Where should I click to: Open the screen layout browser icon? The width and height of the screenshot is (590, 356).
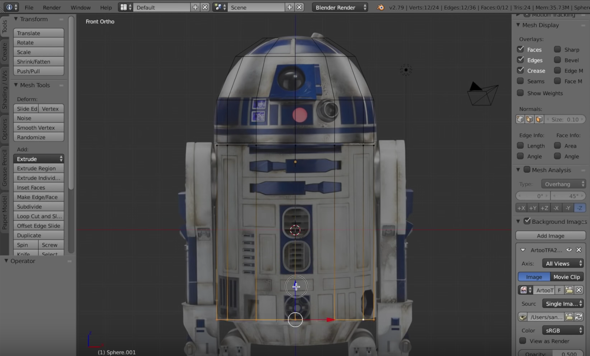point(126,7)
